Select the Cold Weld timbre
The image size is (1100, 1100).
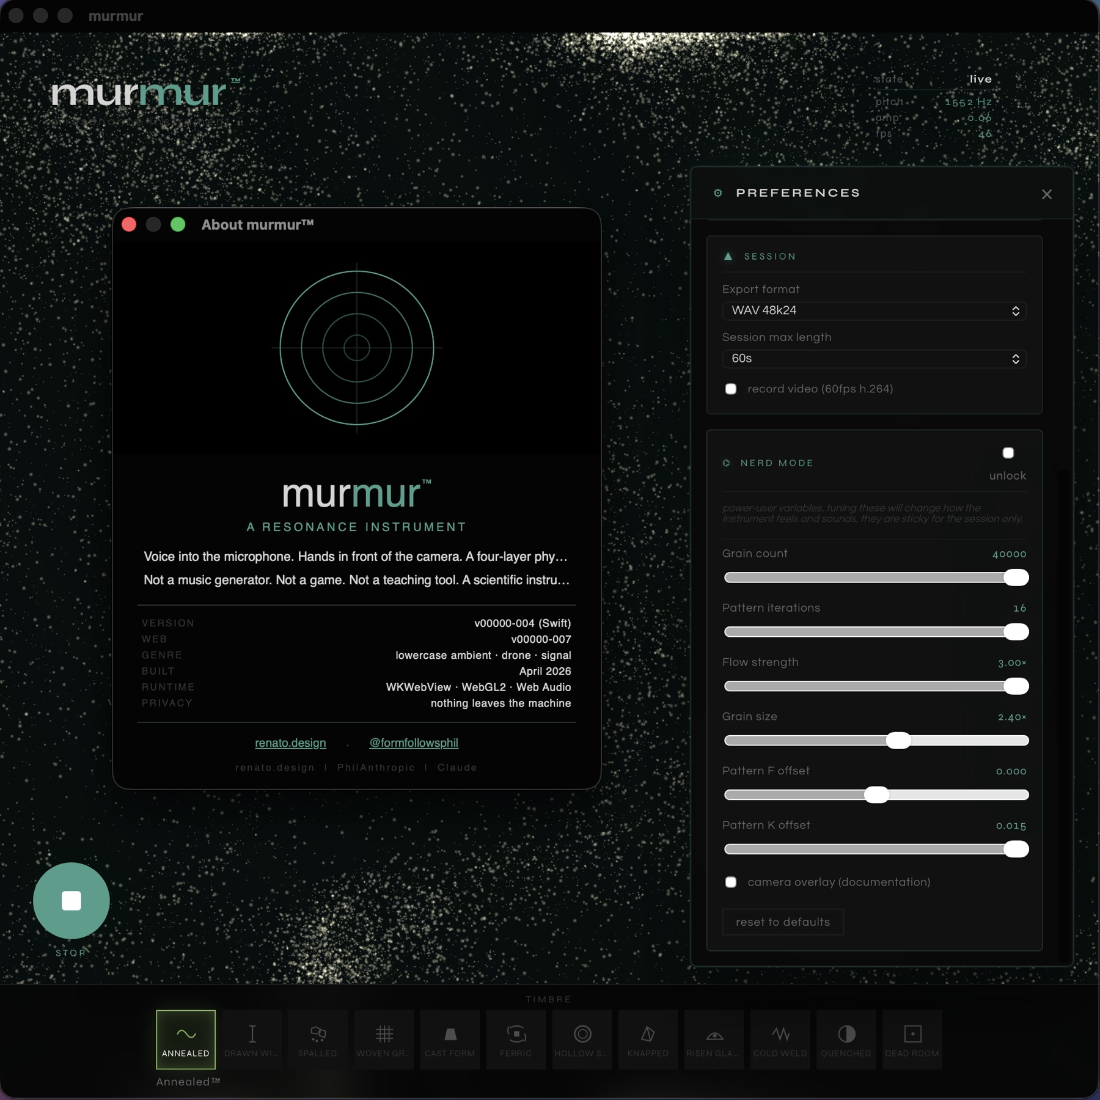click(780, 1039)
